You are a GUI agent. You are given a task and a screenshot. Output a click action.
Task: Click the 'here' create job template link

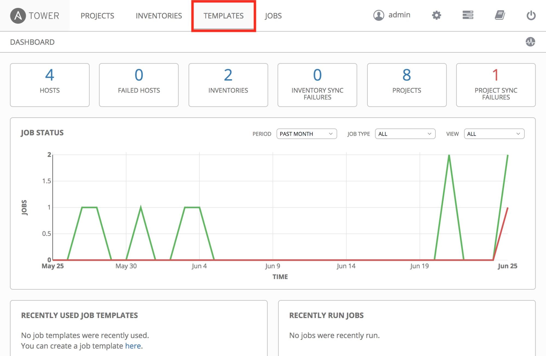pyautogui.click(x=133, y=346)
